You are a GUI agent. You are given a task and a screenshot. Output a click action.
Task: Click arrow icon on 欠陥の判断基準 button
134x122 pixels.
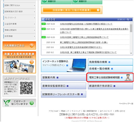point(98,10)
